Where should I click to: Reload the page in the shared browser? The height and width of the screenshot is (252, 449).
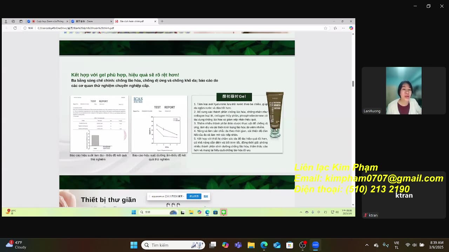[15, 28]
